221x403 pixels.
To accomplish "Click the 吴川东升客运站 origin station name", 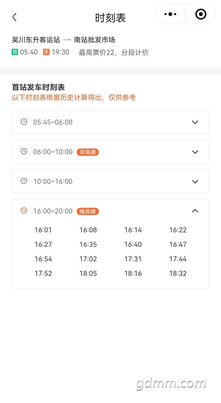I will pos(36,40).
